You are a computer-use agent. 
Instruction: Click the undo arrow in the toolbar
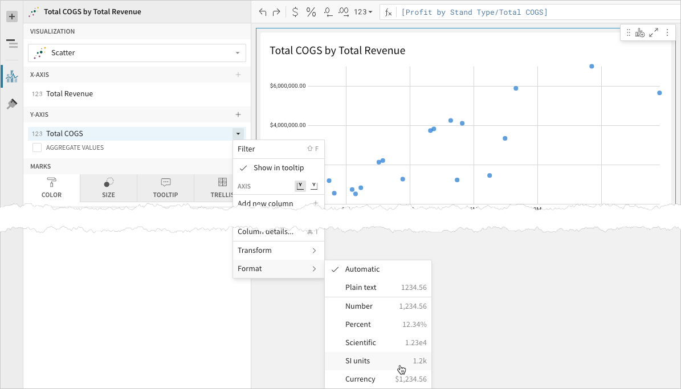point(262,12)
